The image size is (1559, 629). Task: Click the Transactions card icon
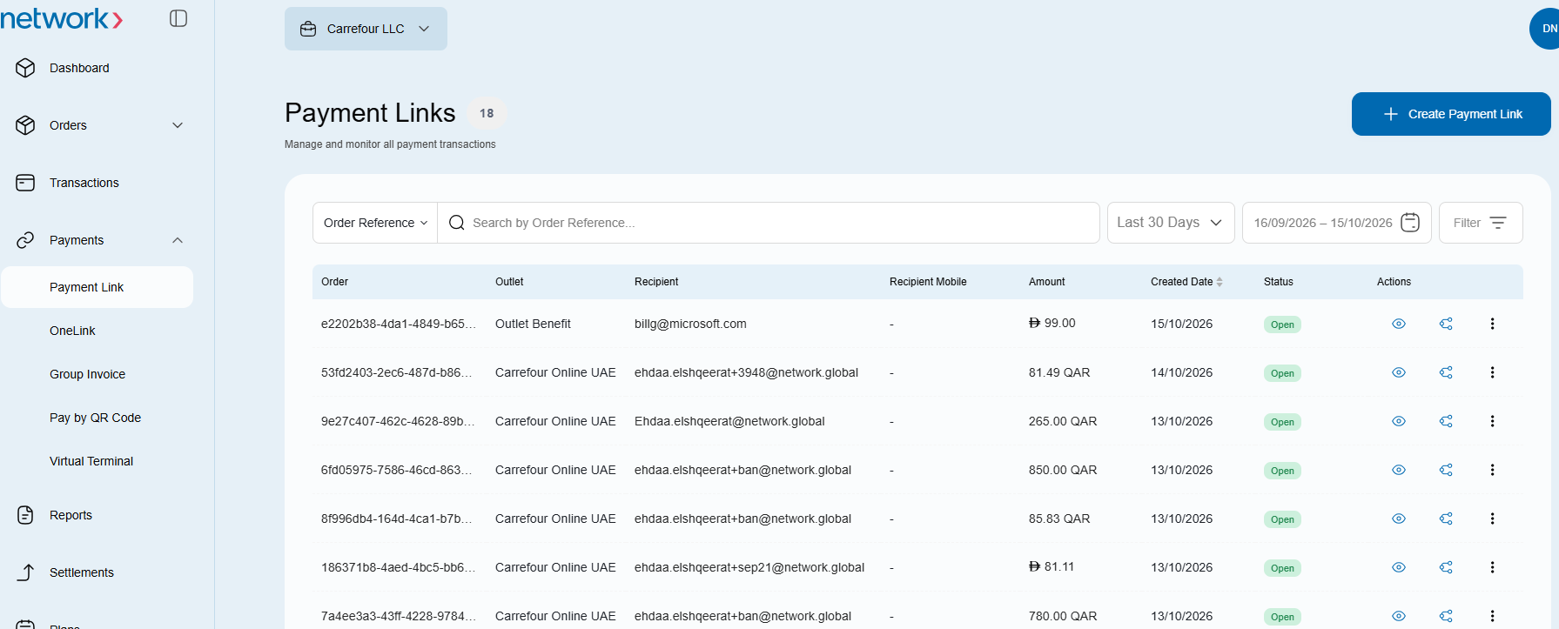pos(25,183)
